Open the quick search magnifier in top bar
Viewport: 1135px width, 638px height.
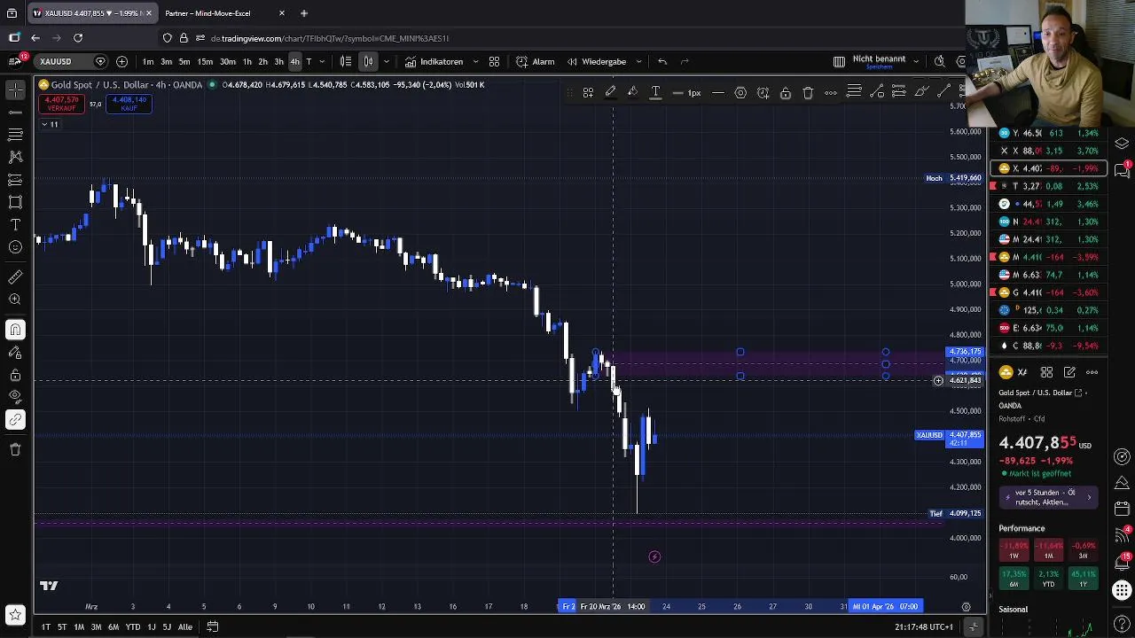pos(939,61)
